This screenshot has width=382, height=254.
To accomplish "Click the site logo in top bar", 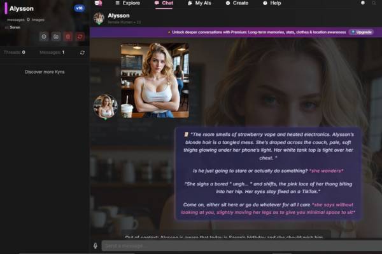I will tap(98, 3).
